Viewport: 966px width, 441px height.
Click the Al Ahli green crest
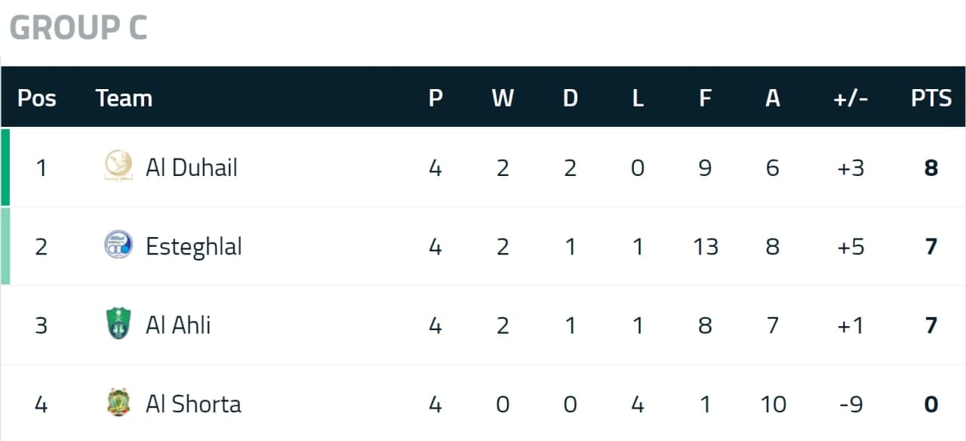(x=118, y=325)
